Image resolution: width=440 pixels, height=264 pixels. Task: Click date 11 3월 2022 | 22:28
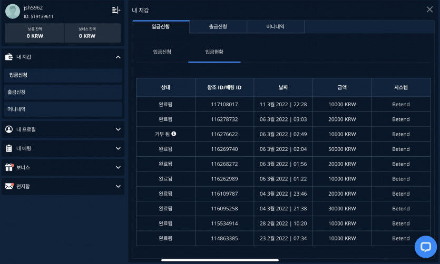pyautogui.click(x=283, y=105)
